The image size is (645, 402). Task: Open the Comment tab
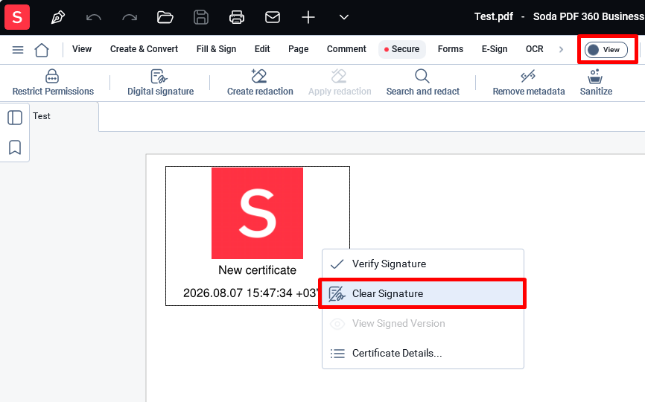346,49
